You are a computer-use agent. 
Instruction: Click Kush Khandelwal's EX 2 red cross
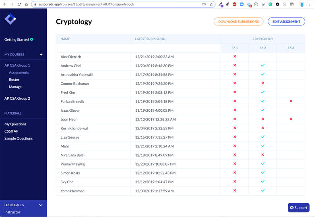(263, 128)
